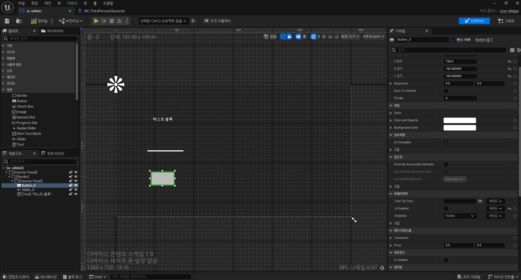Toggle grid snapping icon
This screenshot has height=280, width=521.
click(x=313, y=36)
